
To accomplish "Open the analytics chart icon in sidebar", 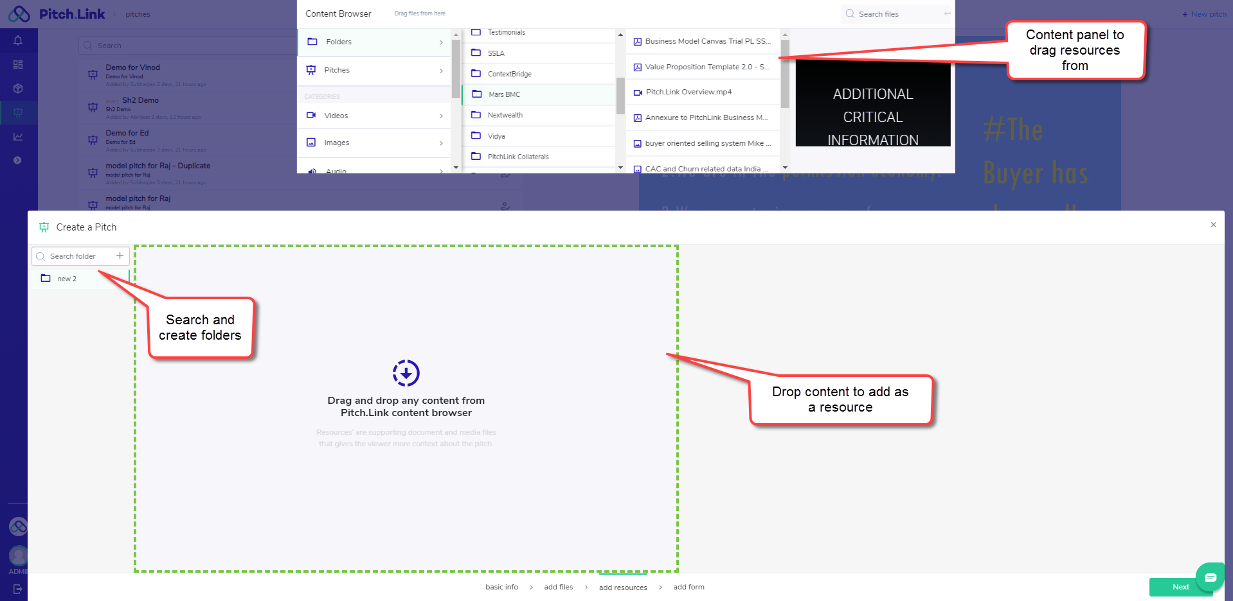I will coord(18,136).
